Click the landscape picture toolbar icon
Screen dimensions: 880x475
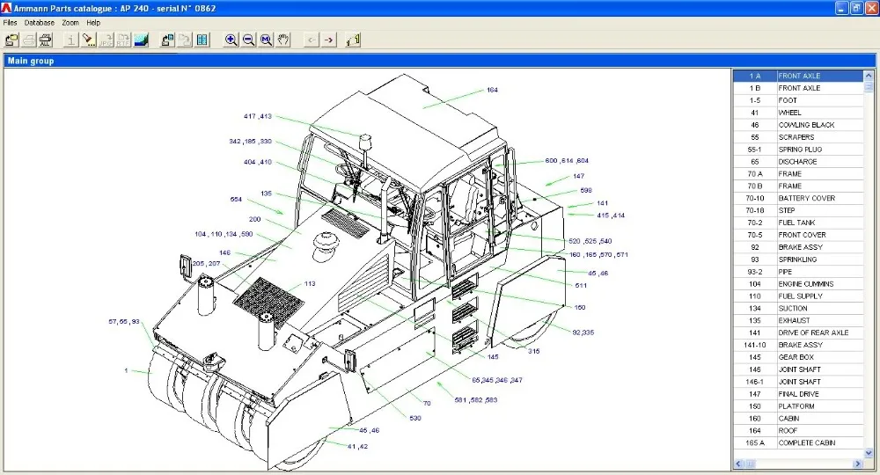pos(141,40)
